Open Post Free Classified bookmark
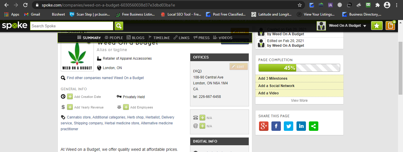The image size is (403, 152). (x=226, y=14)
